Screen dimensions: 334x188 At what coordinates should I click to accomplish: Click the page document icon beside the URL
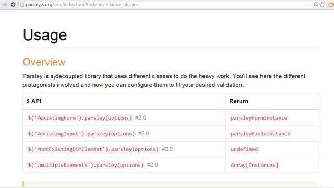pos(22,5)
